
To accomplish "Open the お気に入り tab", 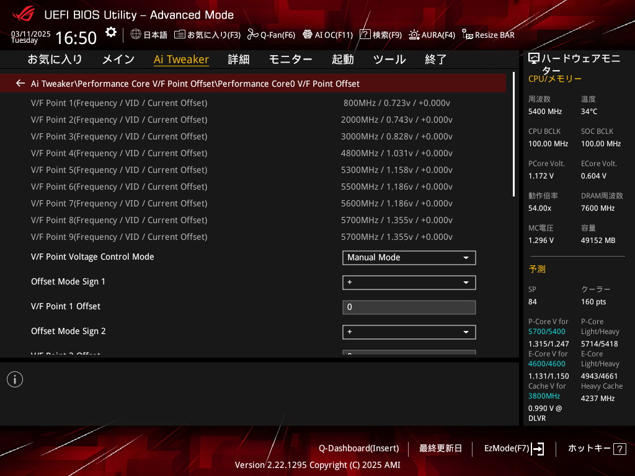I will 55,59.
